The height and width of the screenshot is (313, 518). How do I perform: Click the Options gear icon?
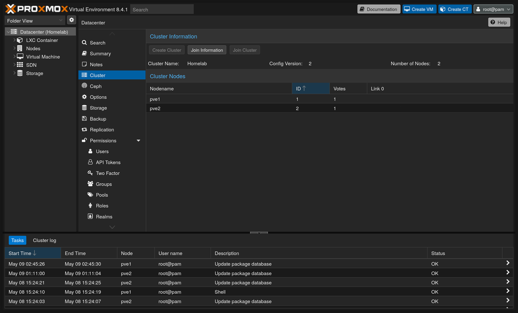point(84,97)
